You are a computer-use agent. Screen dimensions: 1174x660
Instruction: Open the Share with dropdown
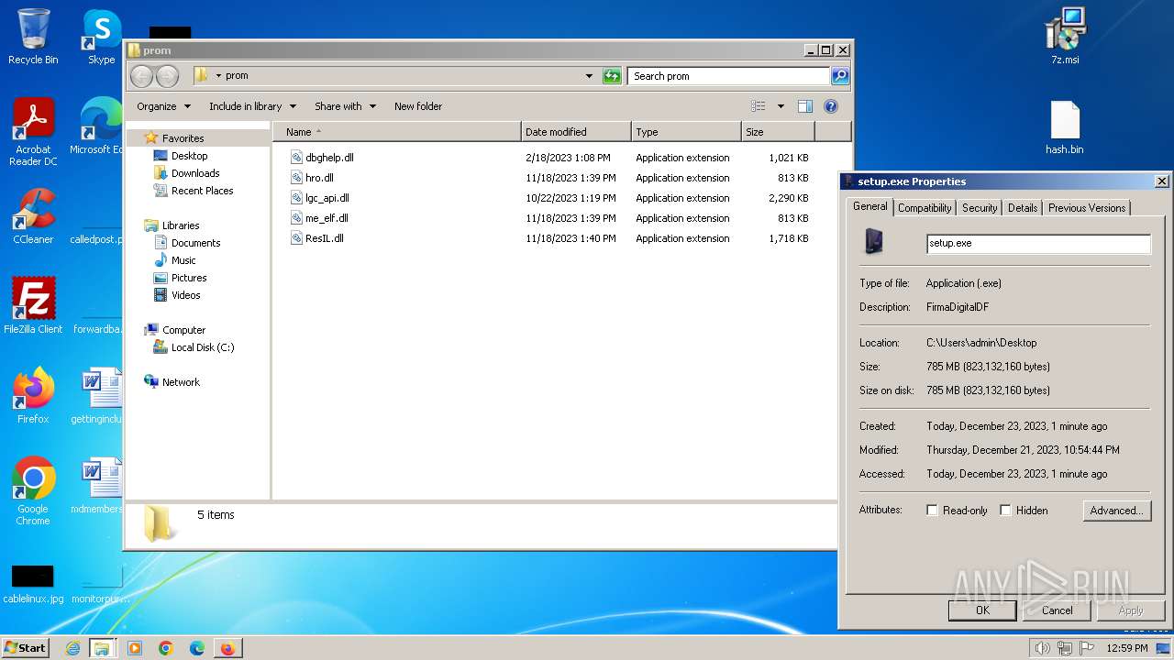[345, 106]
